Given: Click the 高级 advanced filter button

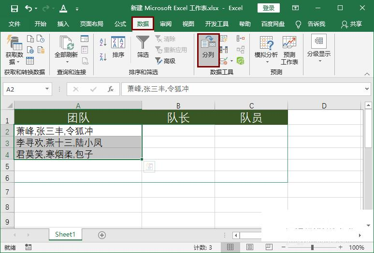Looking at the screenshot, I should [x=165, y=61].
